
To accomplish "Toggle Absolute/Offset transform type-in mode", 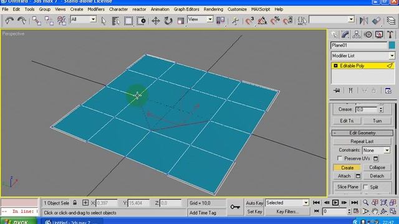I will 85,203.
